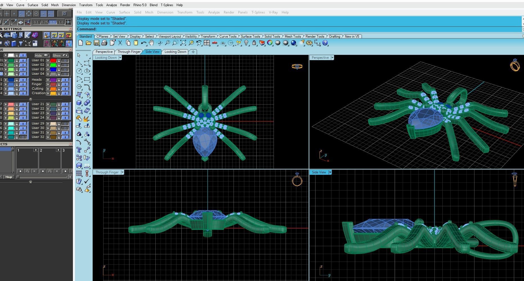This screenshot has height=281, width=524.
Task: Click the Cut scissors icon
Action: click(120, 43)
